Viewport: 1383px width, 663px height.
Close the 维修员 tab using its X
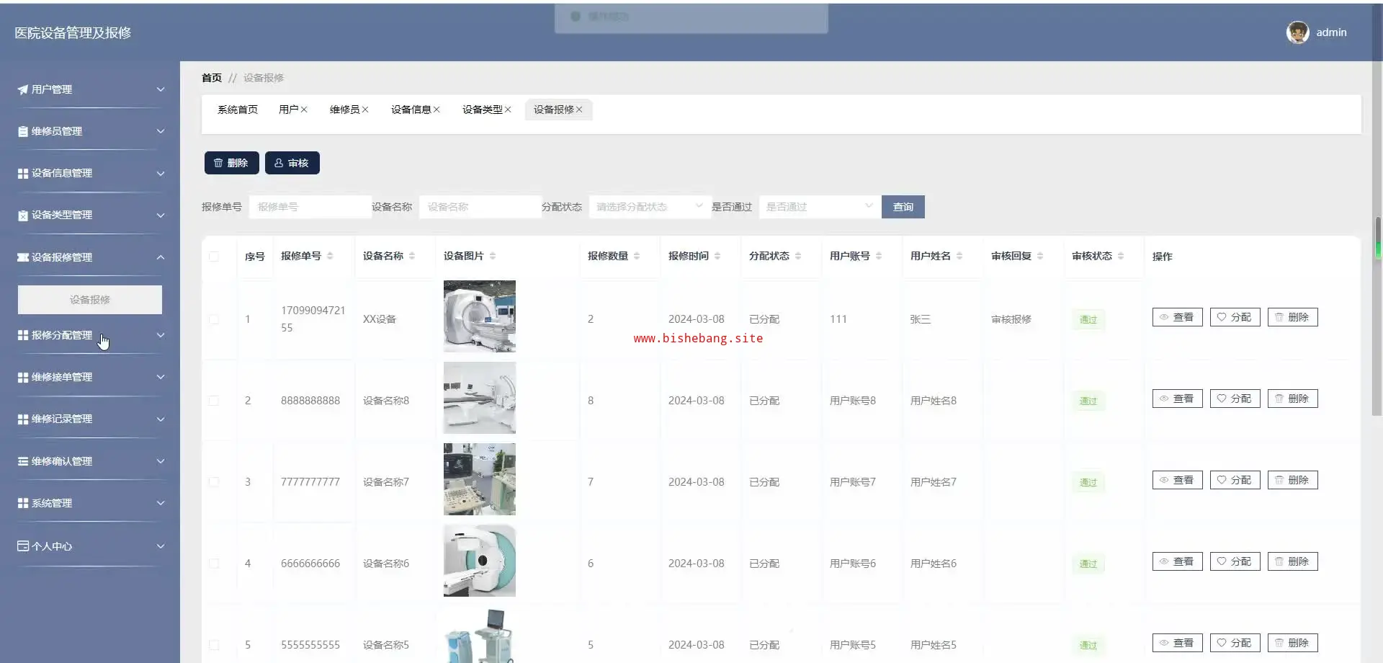[365, 110]
